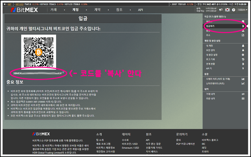Open the 계정 menu
This screenshot has height=157, width=251.
(75, 10)
